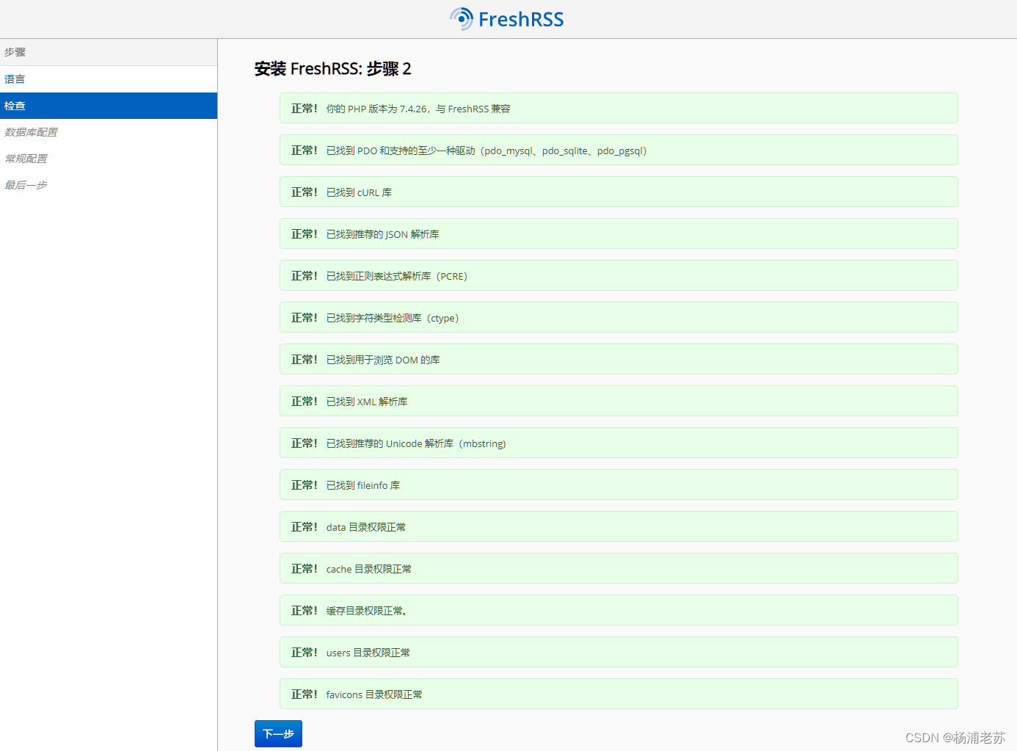Click the ctype 字符类型检测库 message
The height and width of the screenshot is (751, 1017).
[619, 317]
